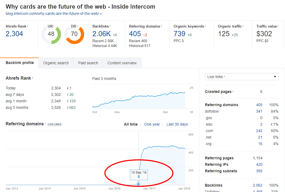The image size is (285, 192).
Task: Click "Historical 4.44K" under Backlinks
Action: click(105, 46)
